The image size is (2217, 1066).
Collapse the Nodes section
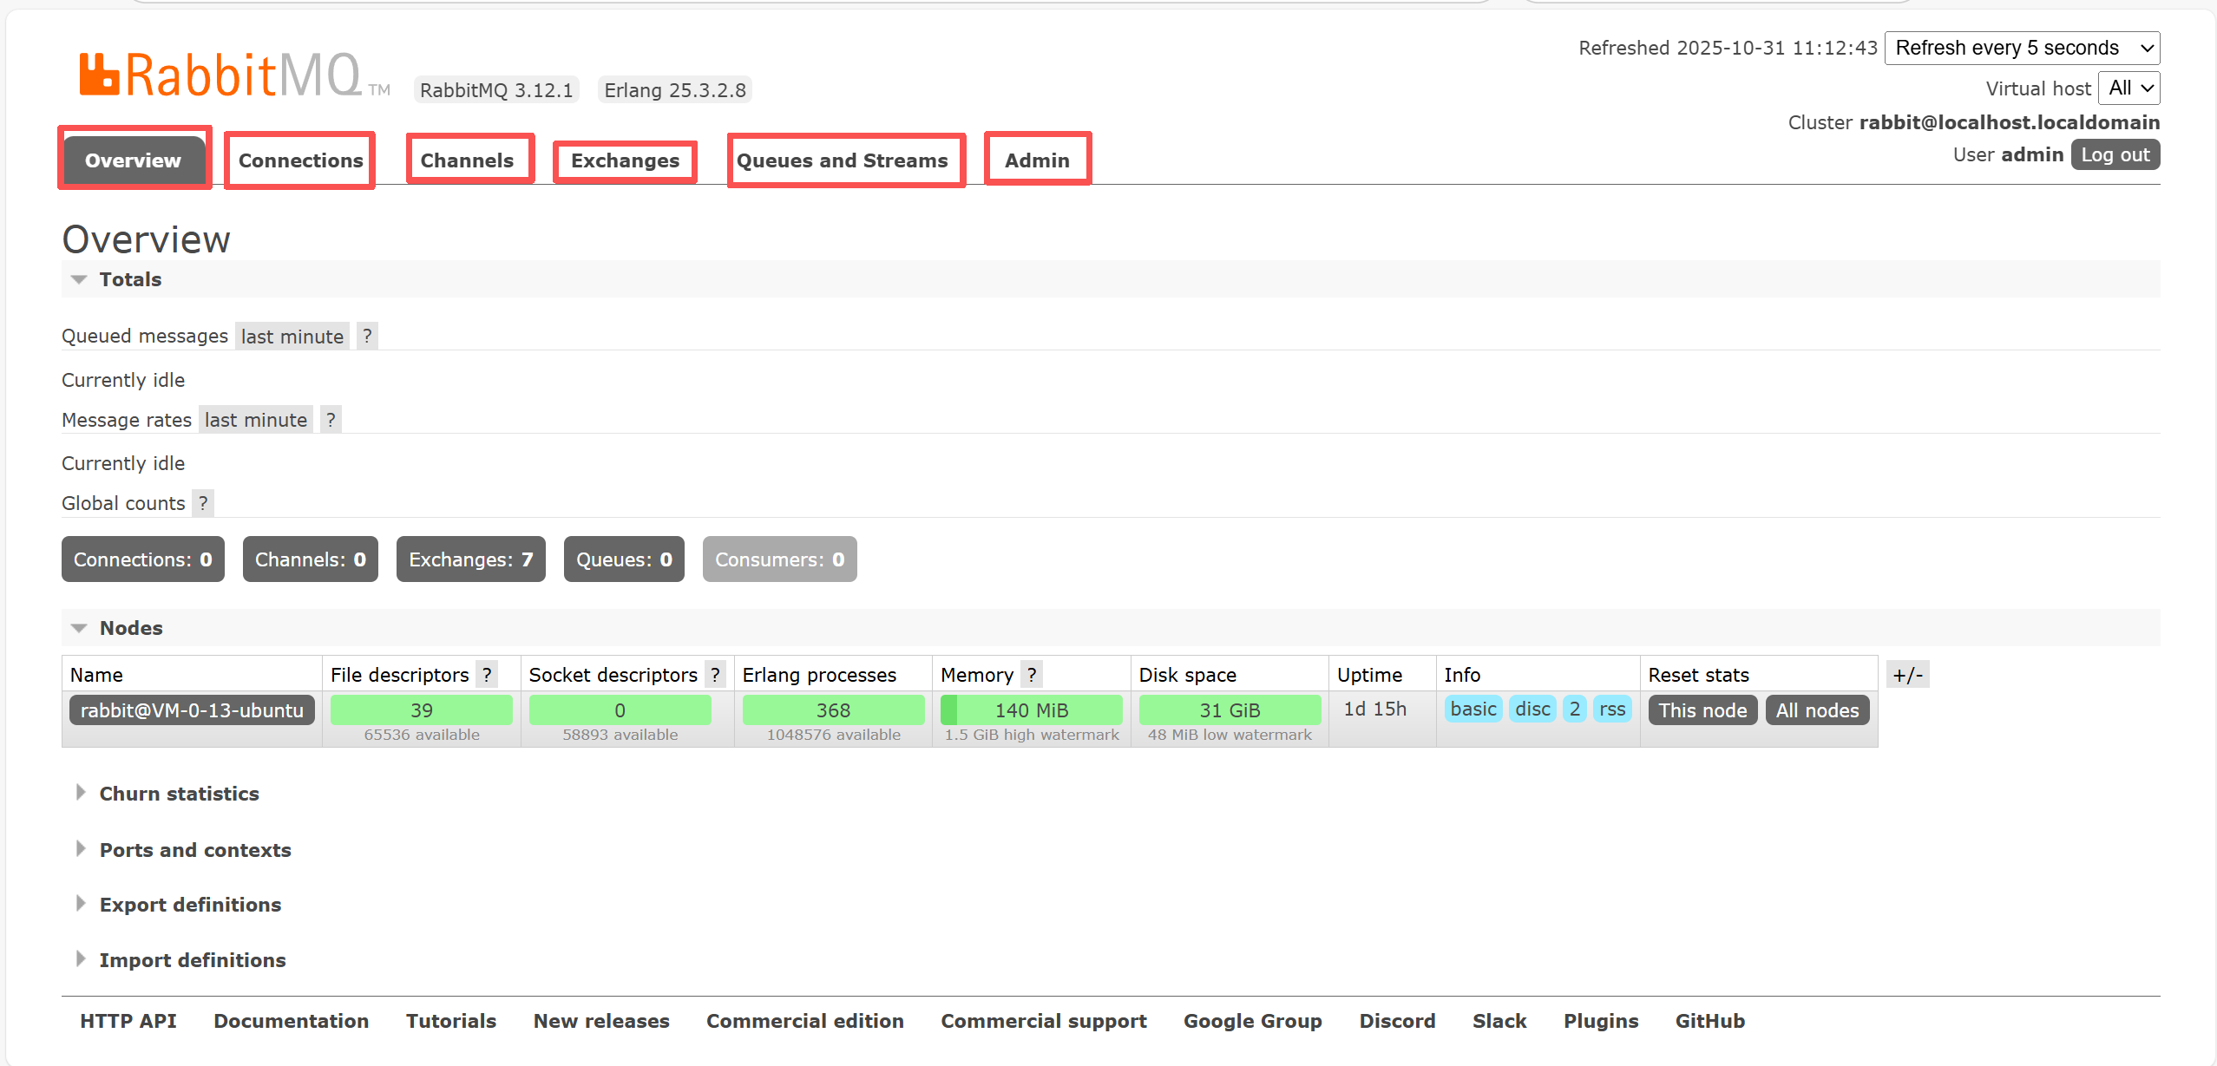click(x=130, y=628)
